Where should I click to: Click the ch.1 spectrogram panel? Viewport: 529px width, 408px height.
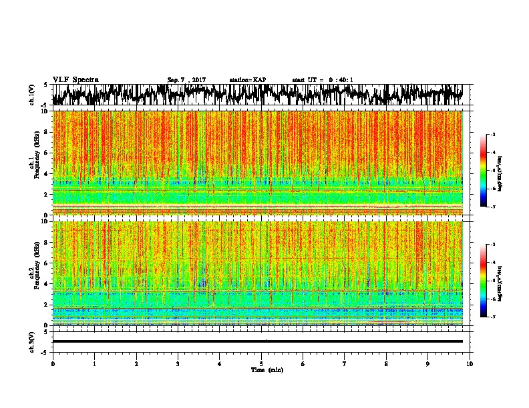(258, 163)
